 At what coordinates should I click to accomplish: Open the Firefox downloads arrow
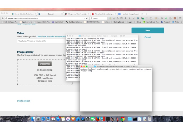(x=125, y=18)
